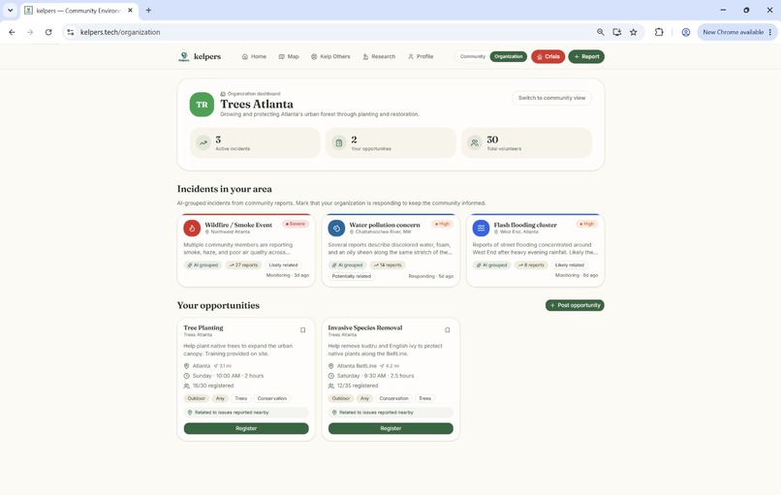Image resolution: width=781 pixels, height=495 pixels.
Task: Open the Profile nav item
Action: coord(421,57)
